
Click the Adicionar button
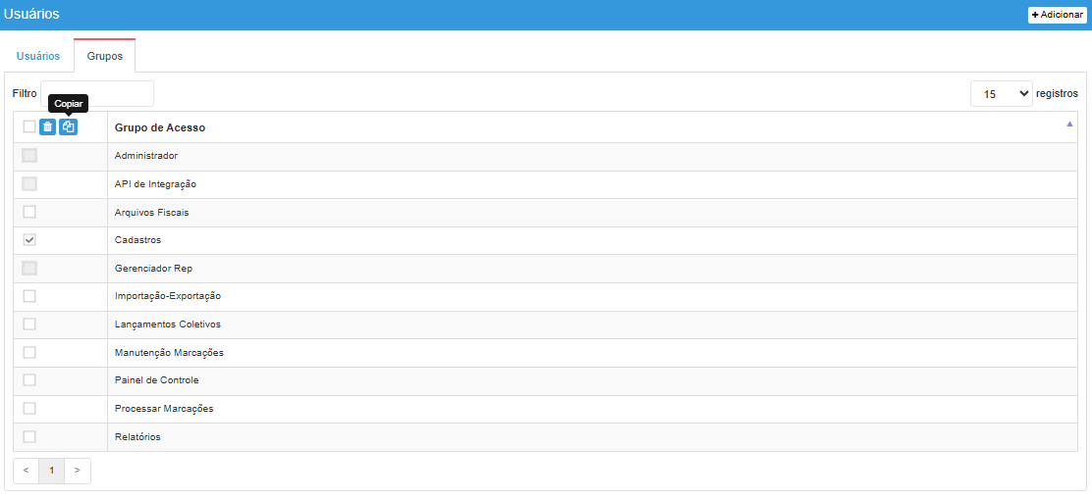point(1057,15)
